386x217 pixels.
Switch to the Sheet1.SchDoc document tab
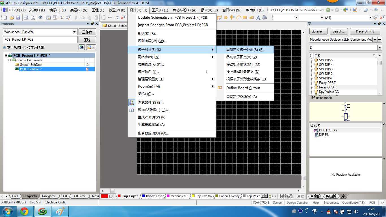click(115, 26)
